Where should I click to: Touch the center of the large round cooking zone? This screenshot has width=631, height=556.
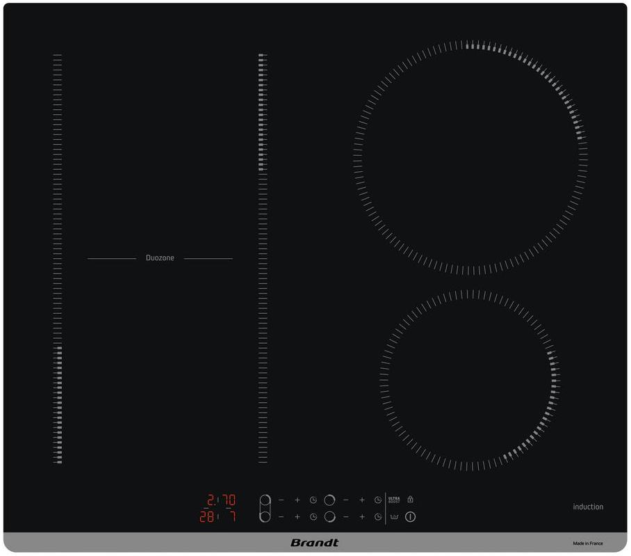470,157
